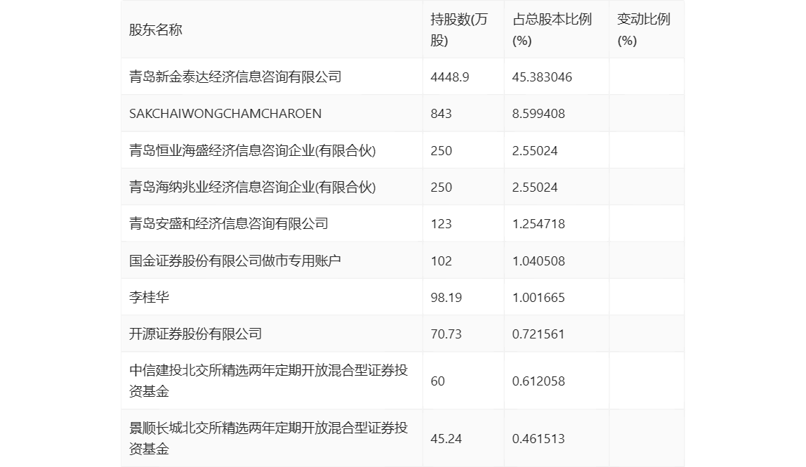Select the 123 shares value
806x467 pixels.
click(x=441, y=224)
